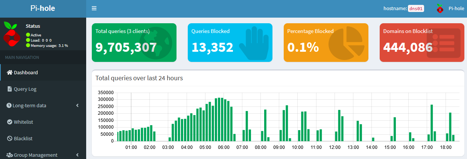Screen dimensions: 467x159
Task: Click the 100000 y-axis label
Action: (105, 127)
